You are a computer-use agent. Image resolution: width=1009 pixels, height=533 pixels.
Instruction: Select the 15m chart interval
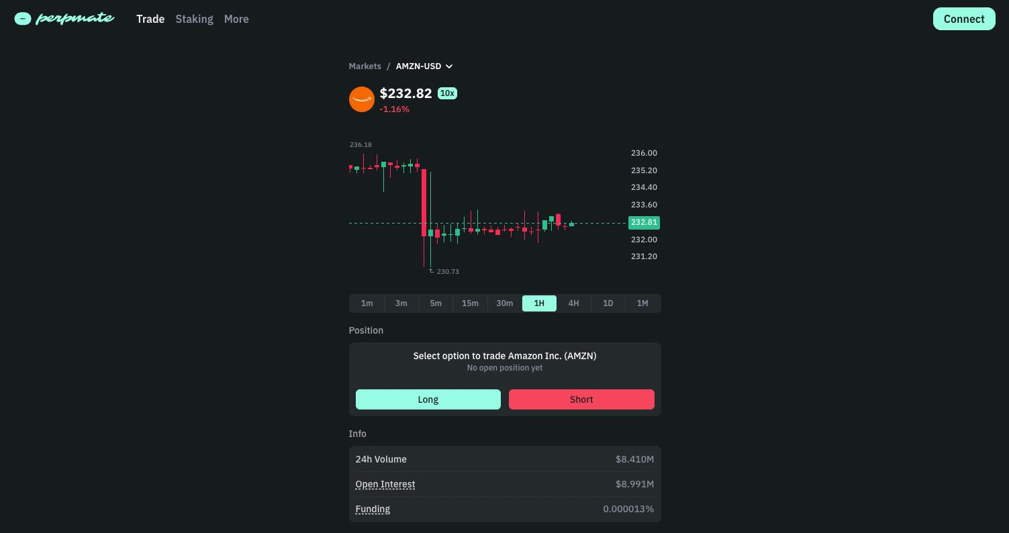470,303
